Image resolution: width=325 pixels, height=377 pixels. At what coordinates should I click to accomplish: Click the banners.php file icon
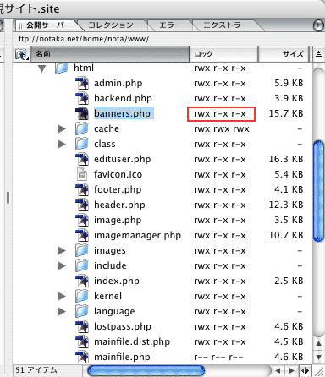pyautogui.click(x=82, y=113)
